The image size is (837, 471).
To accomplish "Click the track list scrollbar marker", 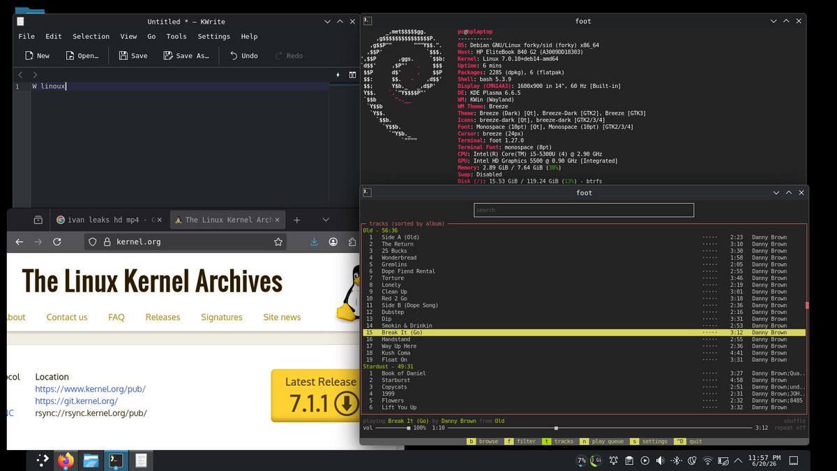I will point(807,305).
